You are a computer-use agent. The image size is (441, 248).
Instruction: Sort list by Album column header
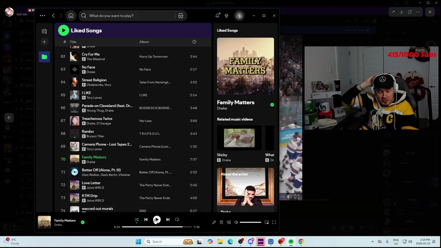[144, 42]
